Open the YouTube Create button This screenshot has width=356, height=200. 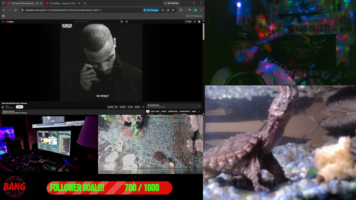point(189,22)
